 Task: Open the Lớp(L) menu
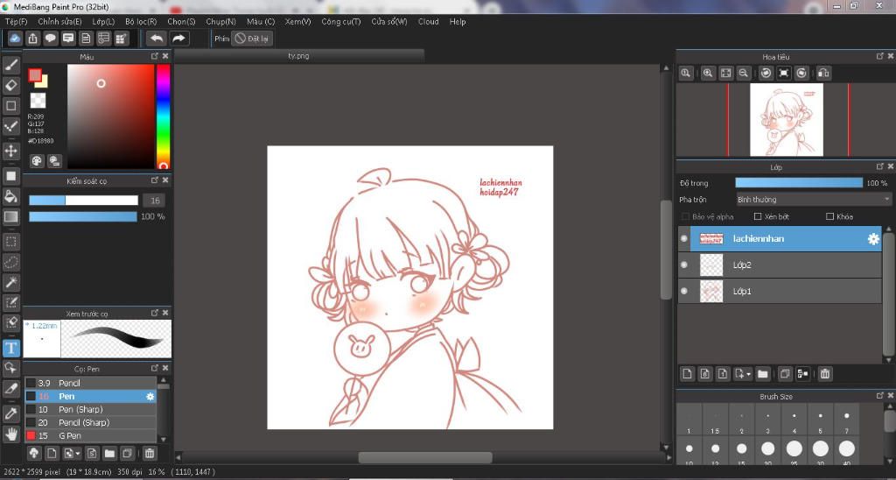tap(103, 22)
